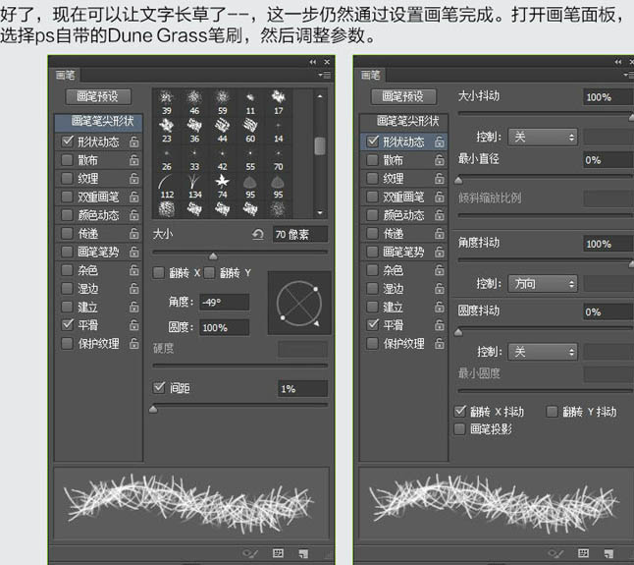
Task: Choose brush tip number 26
Action: (x=167, y=158)
